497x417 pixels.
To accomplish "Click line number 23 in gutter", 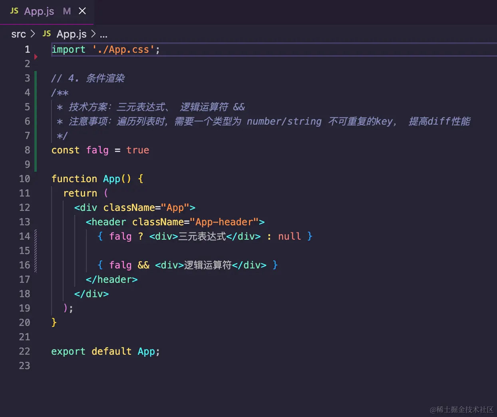I will 24,366.
